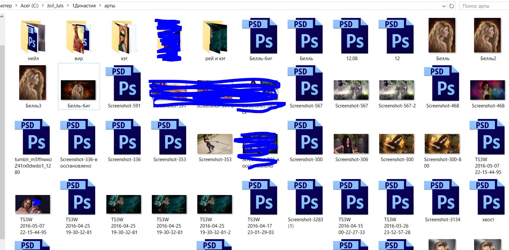Click the Поиск: арты search field
Viewport: 509px width, 250px height.
click(x=484, y=6)
